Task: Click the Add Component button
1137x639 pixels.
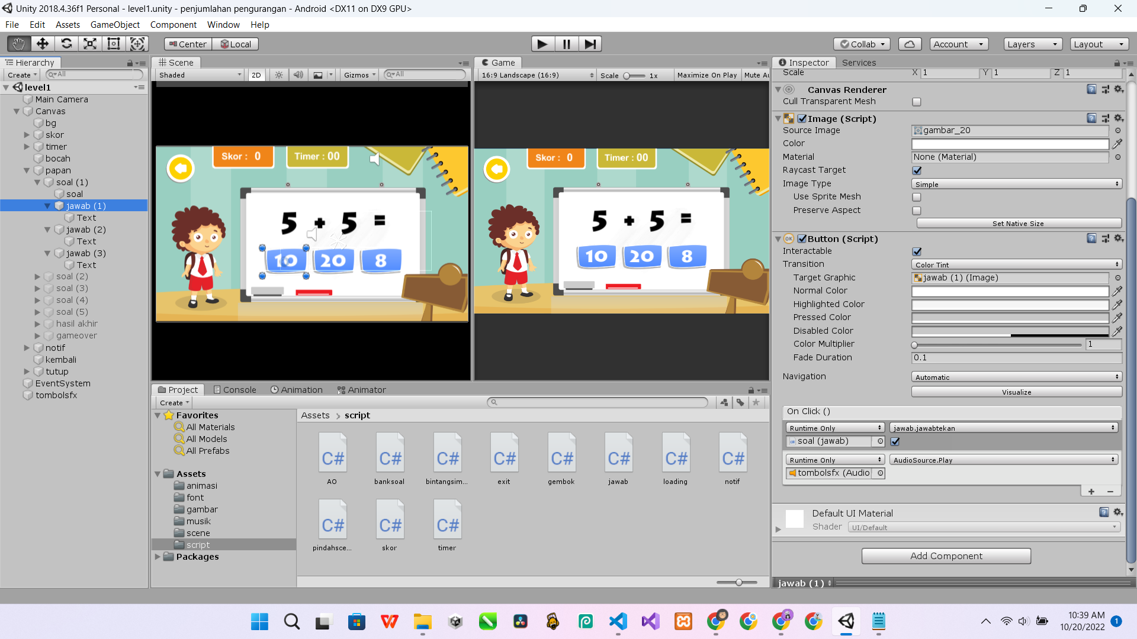Action: coord(946,556)
